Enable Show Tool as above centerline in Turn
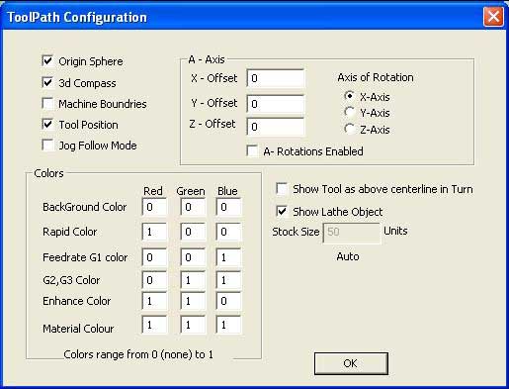 pyautogui.click(x=282, y=189)
